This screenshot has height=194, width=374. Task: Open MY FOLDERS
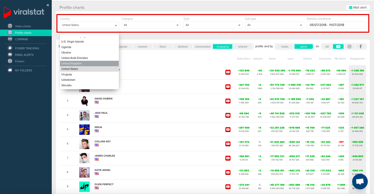(24, 70)
